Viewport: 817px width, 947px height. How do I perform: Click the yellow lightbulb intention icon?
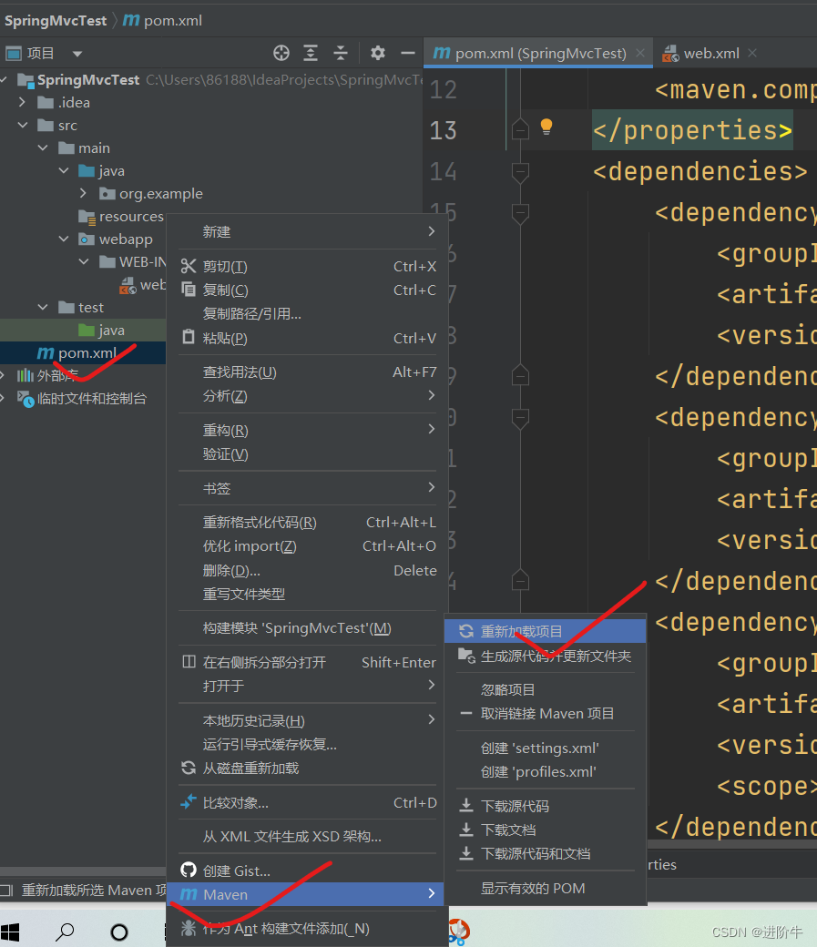click(x=546, y=127)
